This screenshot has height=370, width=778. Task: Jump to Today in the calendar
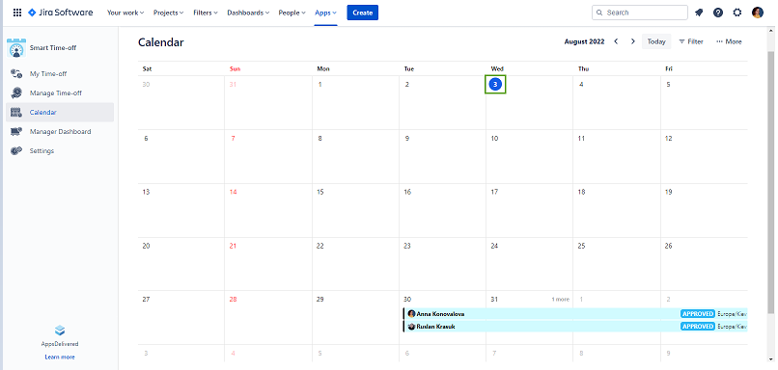point(656,41)
